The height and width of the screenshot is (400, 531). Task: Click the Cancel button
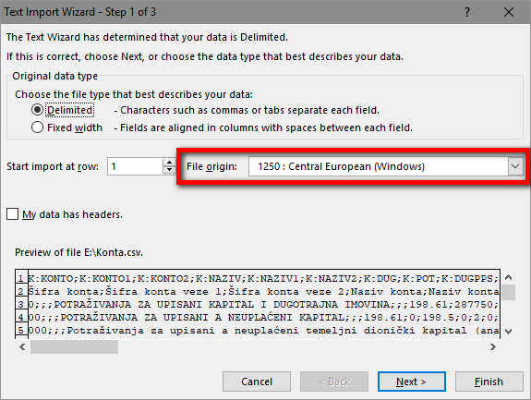[x=257, y=382]
